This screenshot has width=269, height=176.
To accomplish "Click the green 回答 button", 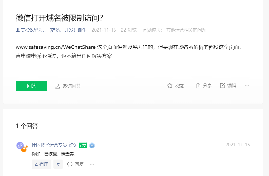I will pos(31,86).
